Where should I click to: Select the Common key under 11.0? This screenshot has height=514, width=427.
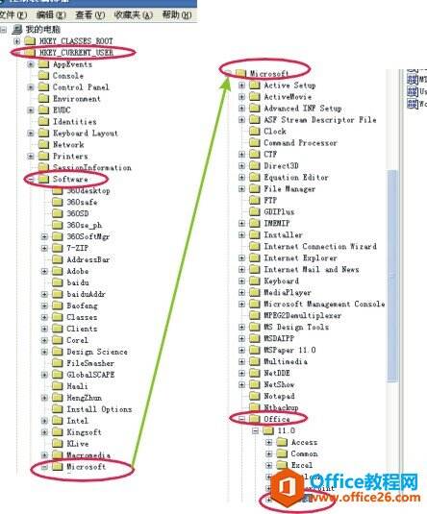(x=304, y=454)
